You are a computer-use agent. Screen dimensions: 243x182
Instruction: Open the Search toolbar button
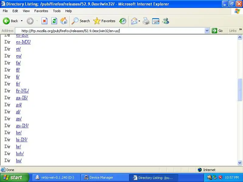[x=80, y=21]
